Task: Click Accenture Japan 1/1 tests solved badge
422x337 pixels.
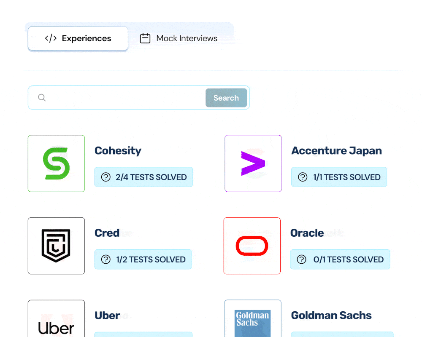Action: coord(339,177)
